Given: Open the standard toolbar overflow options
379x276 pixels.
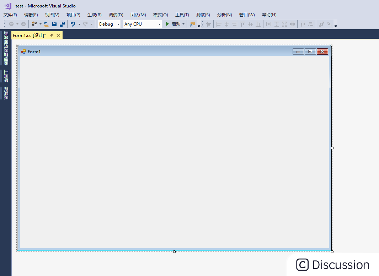Looking at the screenshot, I should pyautogui.click(x=199, y=26).
